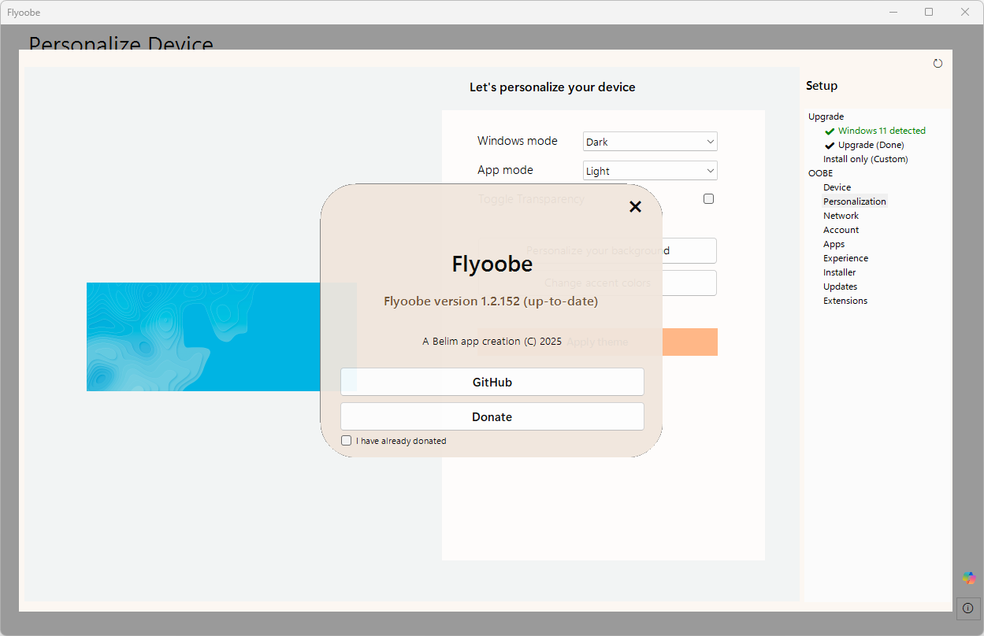Click the 'Windows mode' label
The height and width of the screenshot is (636, 984).
[x=518, y=141]
